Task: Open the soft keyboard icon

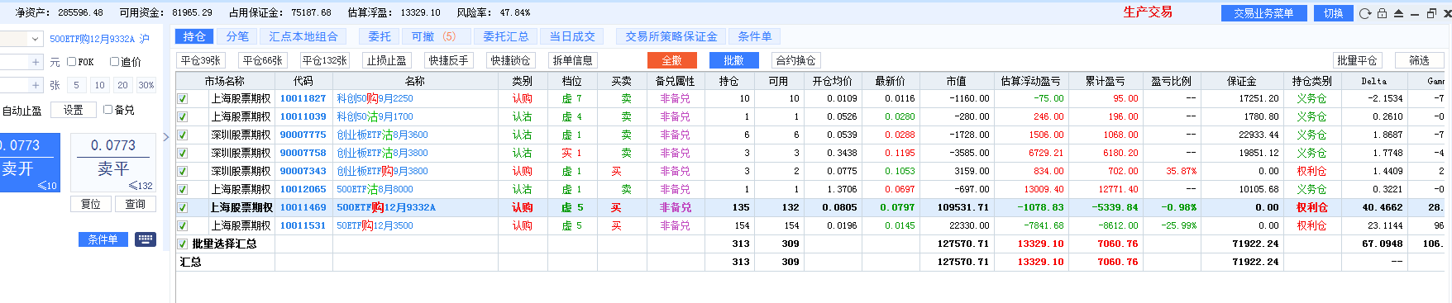Action: point(146,239)
